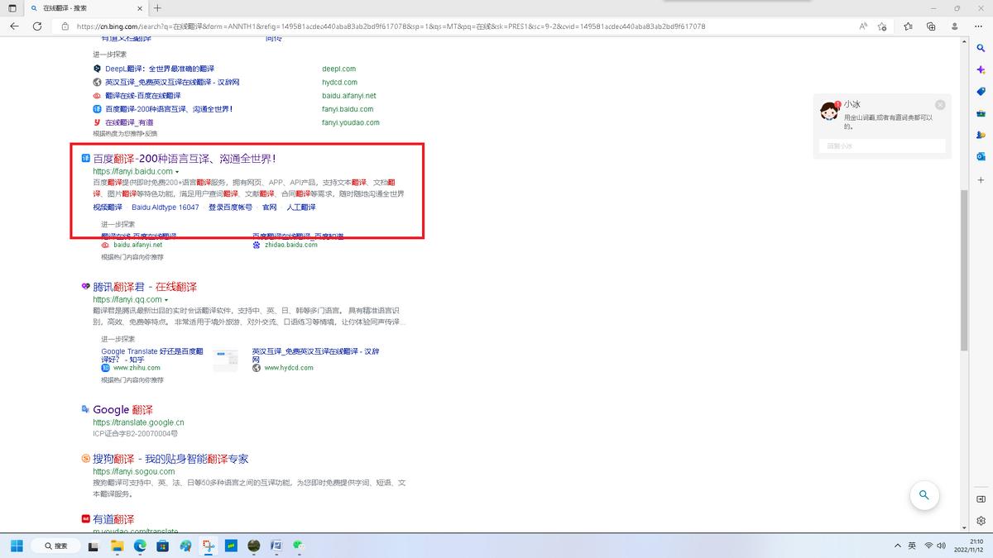Open the sidebar Tools briefcase icon

click(x=981, y=113)
